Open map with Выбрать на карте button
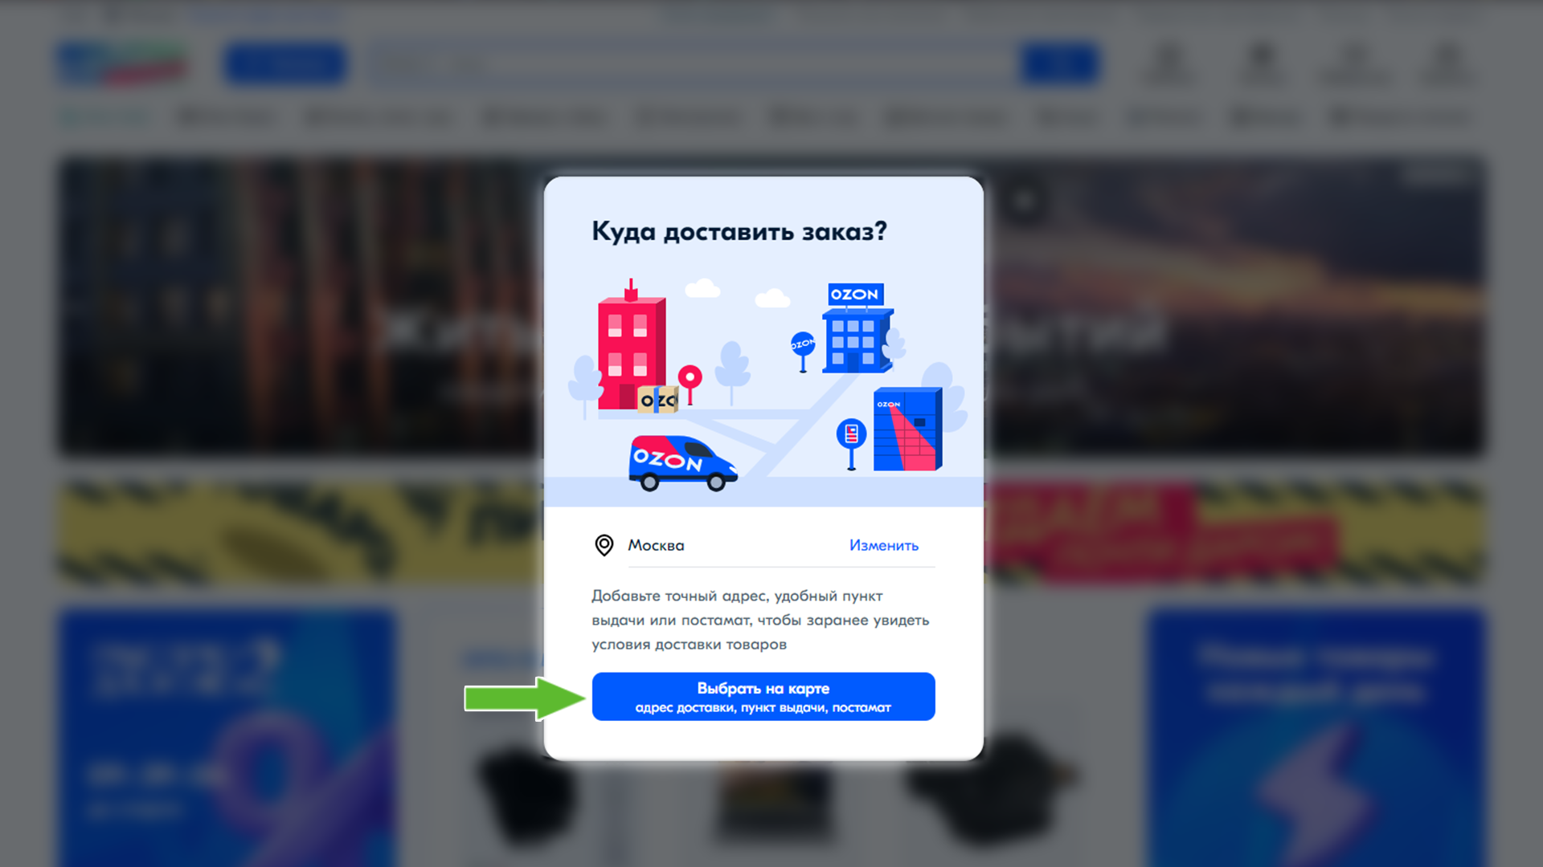Viewport: 1543px width, 867px height. point(763,696)
